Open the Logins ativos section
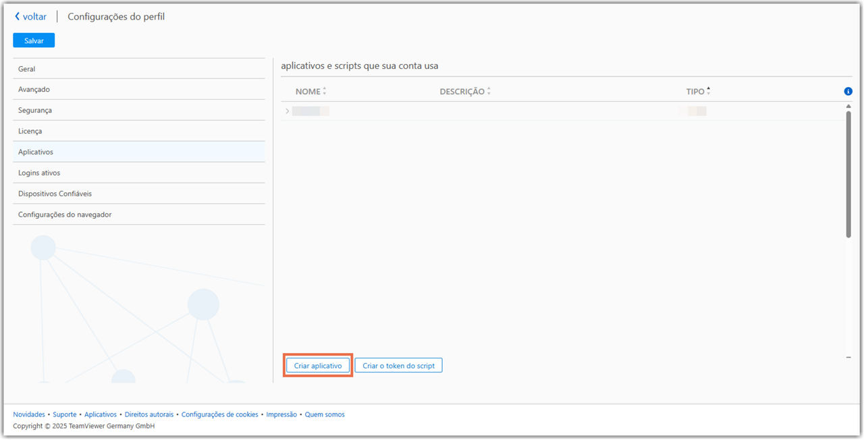The width and height of the screenshot is (864, 440). click(39, 173)
